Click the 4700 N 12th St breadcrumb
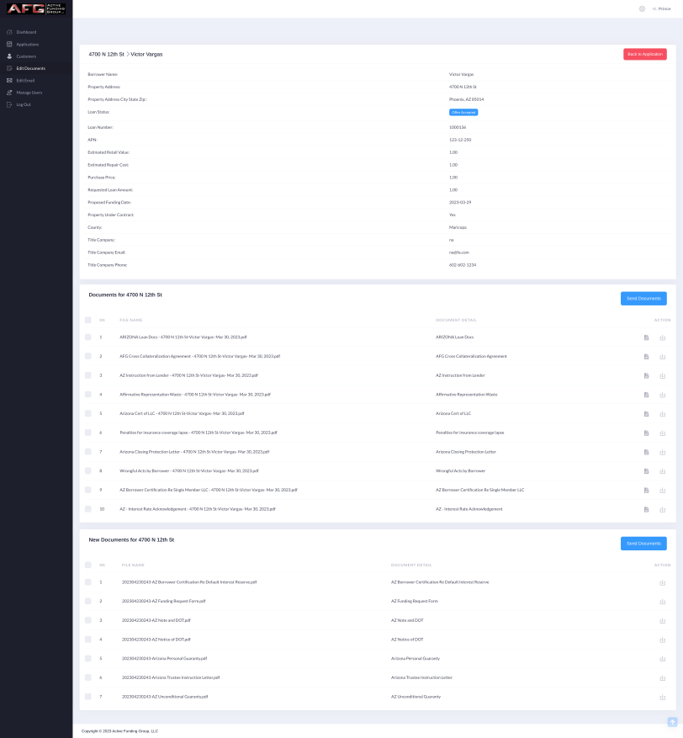Image resolution: width=683 pixels, height=738 pixels. (106, 54)
